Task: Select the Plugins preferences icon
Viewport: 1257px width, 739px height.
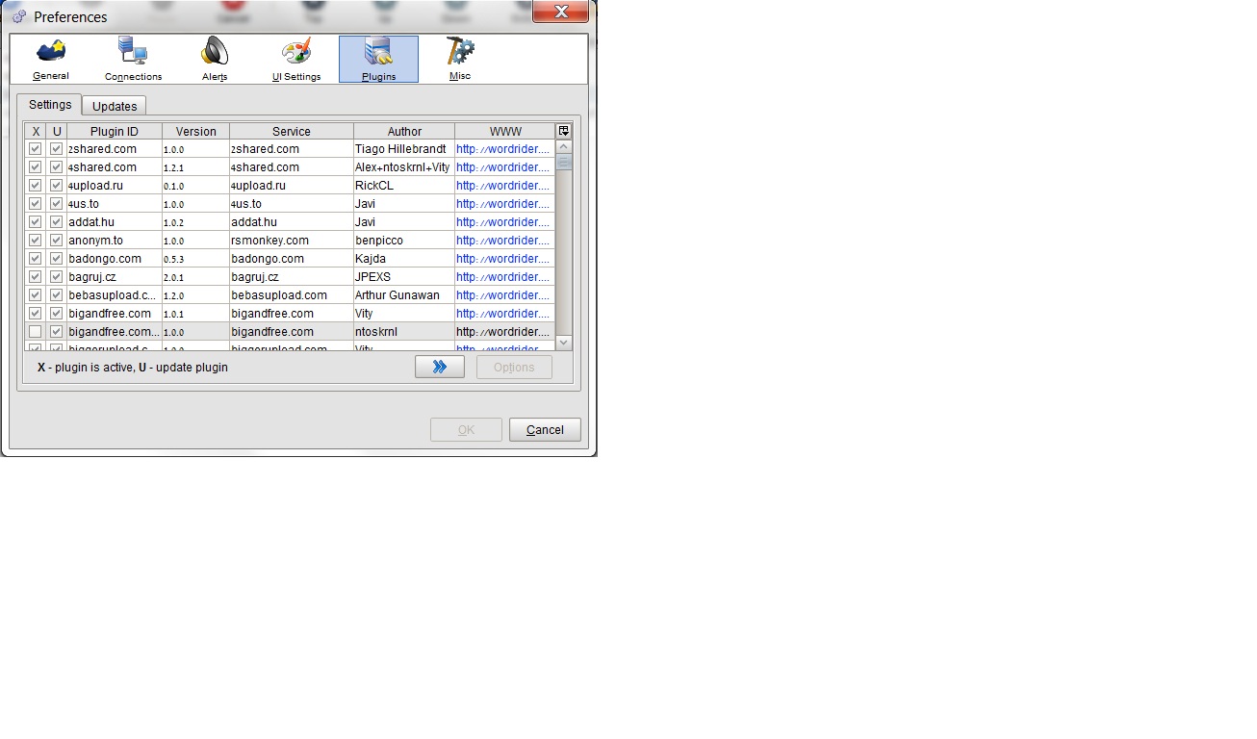Action: [x=378, y=59]
